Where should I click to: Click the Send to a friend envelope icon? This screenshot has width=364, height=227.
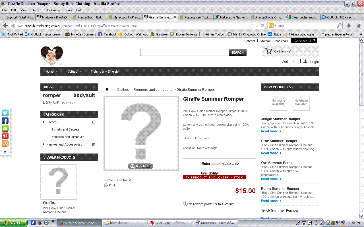106,180
